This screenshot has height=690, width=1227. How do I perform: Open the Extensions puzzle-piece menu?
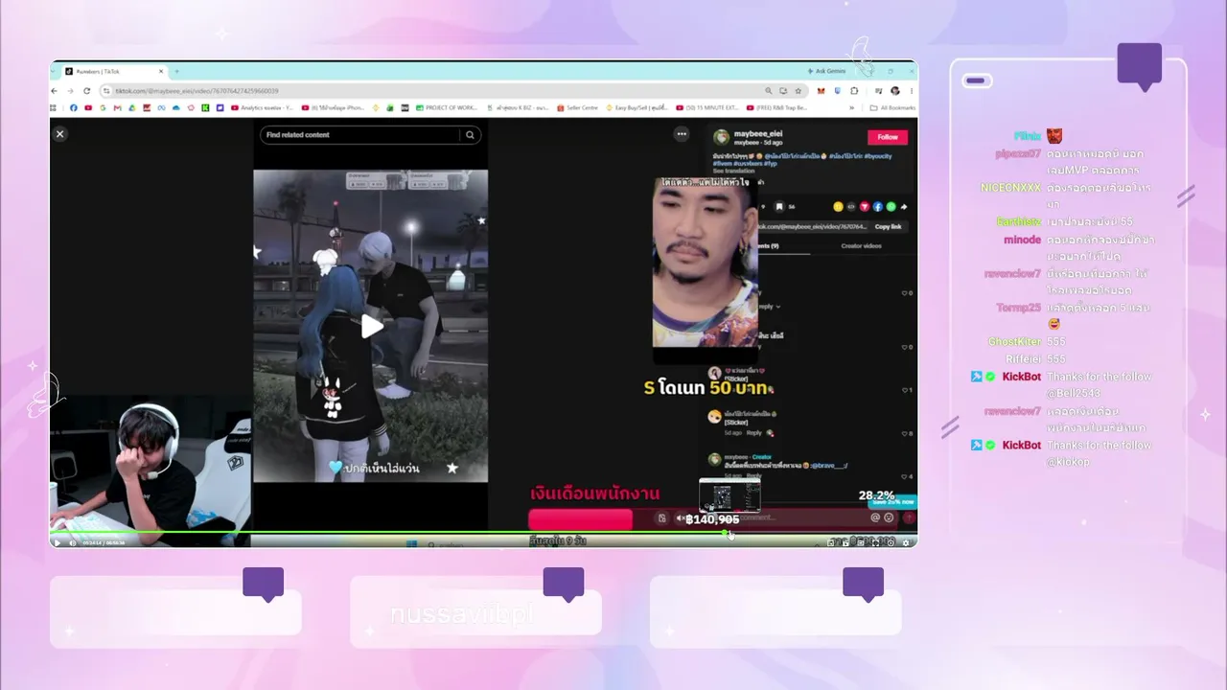click(x=854, y=91)
